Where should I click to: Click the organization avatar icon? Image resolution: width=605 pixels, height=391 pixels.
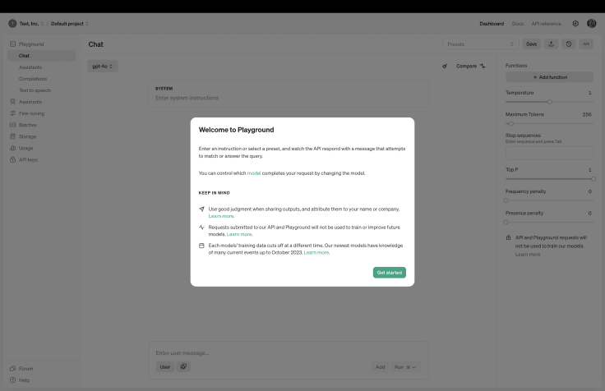click(x=12, y=24)
